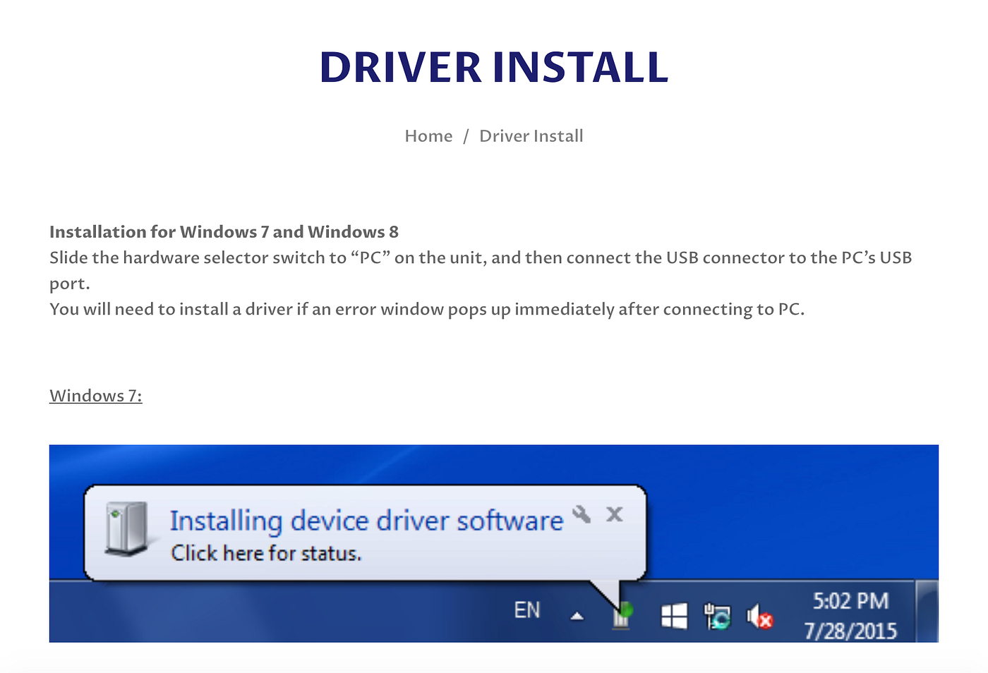
Task: Select the Installation for Windows 7 and Windows 8 heading
Action: [x=224, y=232]
